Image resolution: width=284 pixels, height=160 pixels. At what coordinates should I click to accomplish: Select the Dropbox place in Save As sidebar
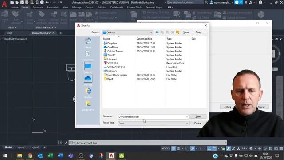click(88, 93)
